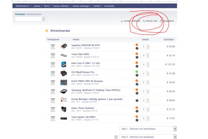Show info for OCZ ModXStream Pro
The height and width of the screenshot is (139, 208).
[137, 75]
